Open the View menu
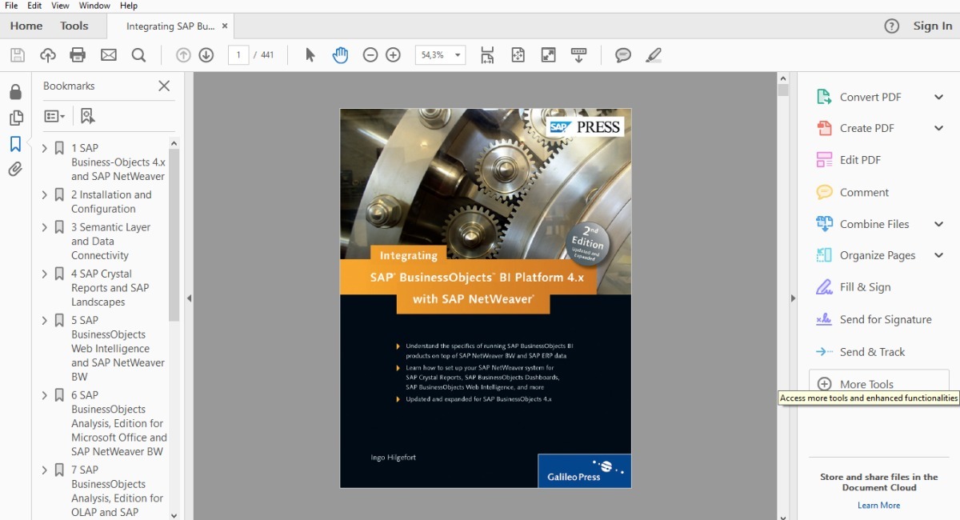960x520 pixels. point(59,6)
